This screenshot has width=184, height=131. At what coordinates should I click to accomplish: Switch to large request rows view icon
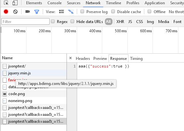coord(62,12)
